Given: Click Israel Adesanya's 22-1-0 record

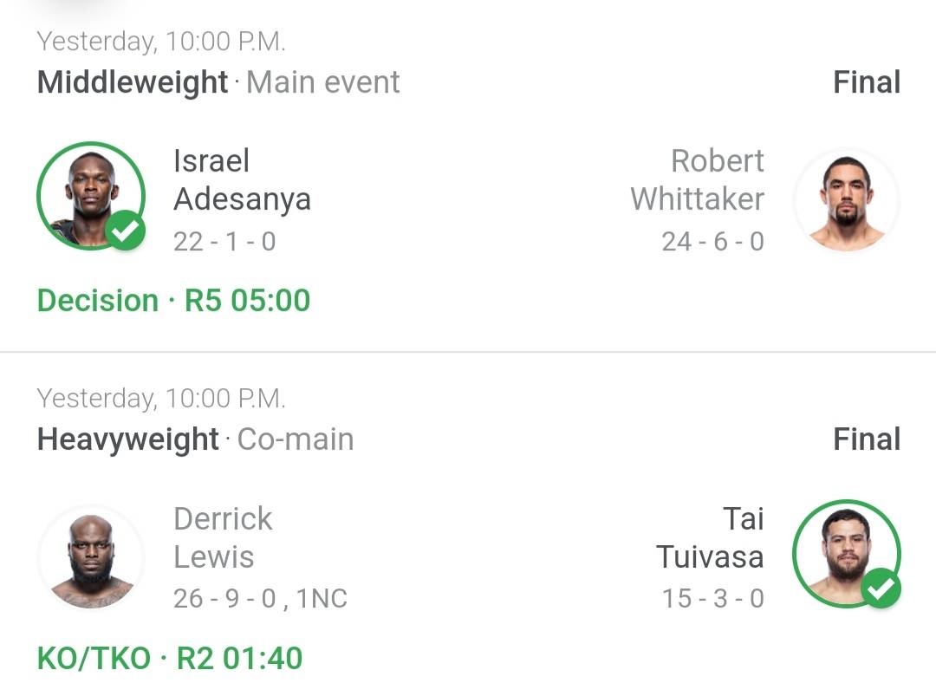Looking at the screenshot, I should (224, 241).
